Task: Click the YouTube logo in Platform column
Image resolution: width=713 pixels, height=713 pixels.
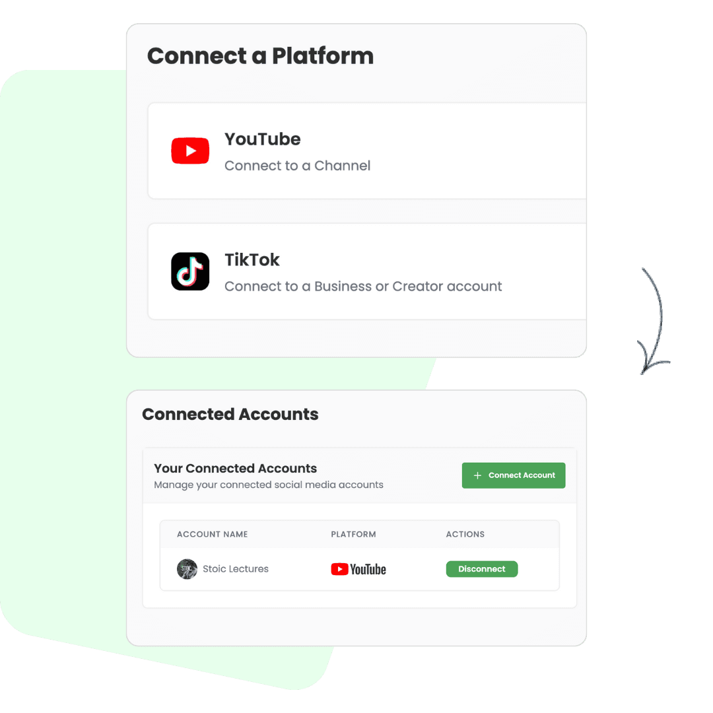Action: [x=358, y=569]
